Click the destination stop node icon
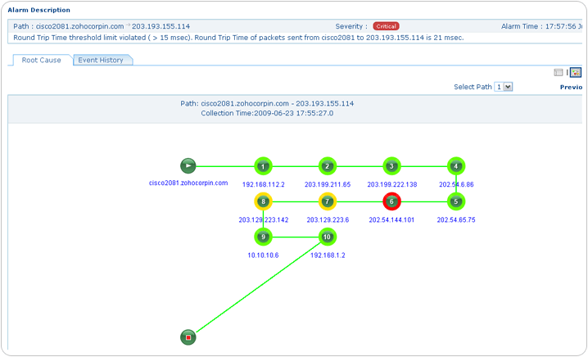 point(188,337)
